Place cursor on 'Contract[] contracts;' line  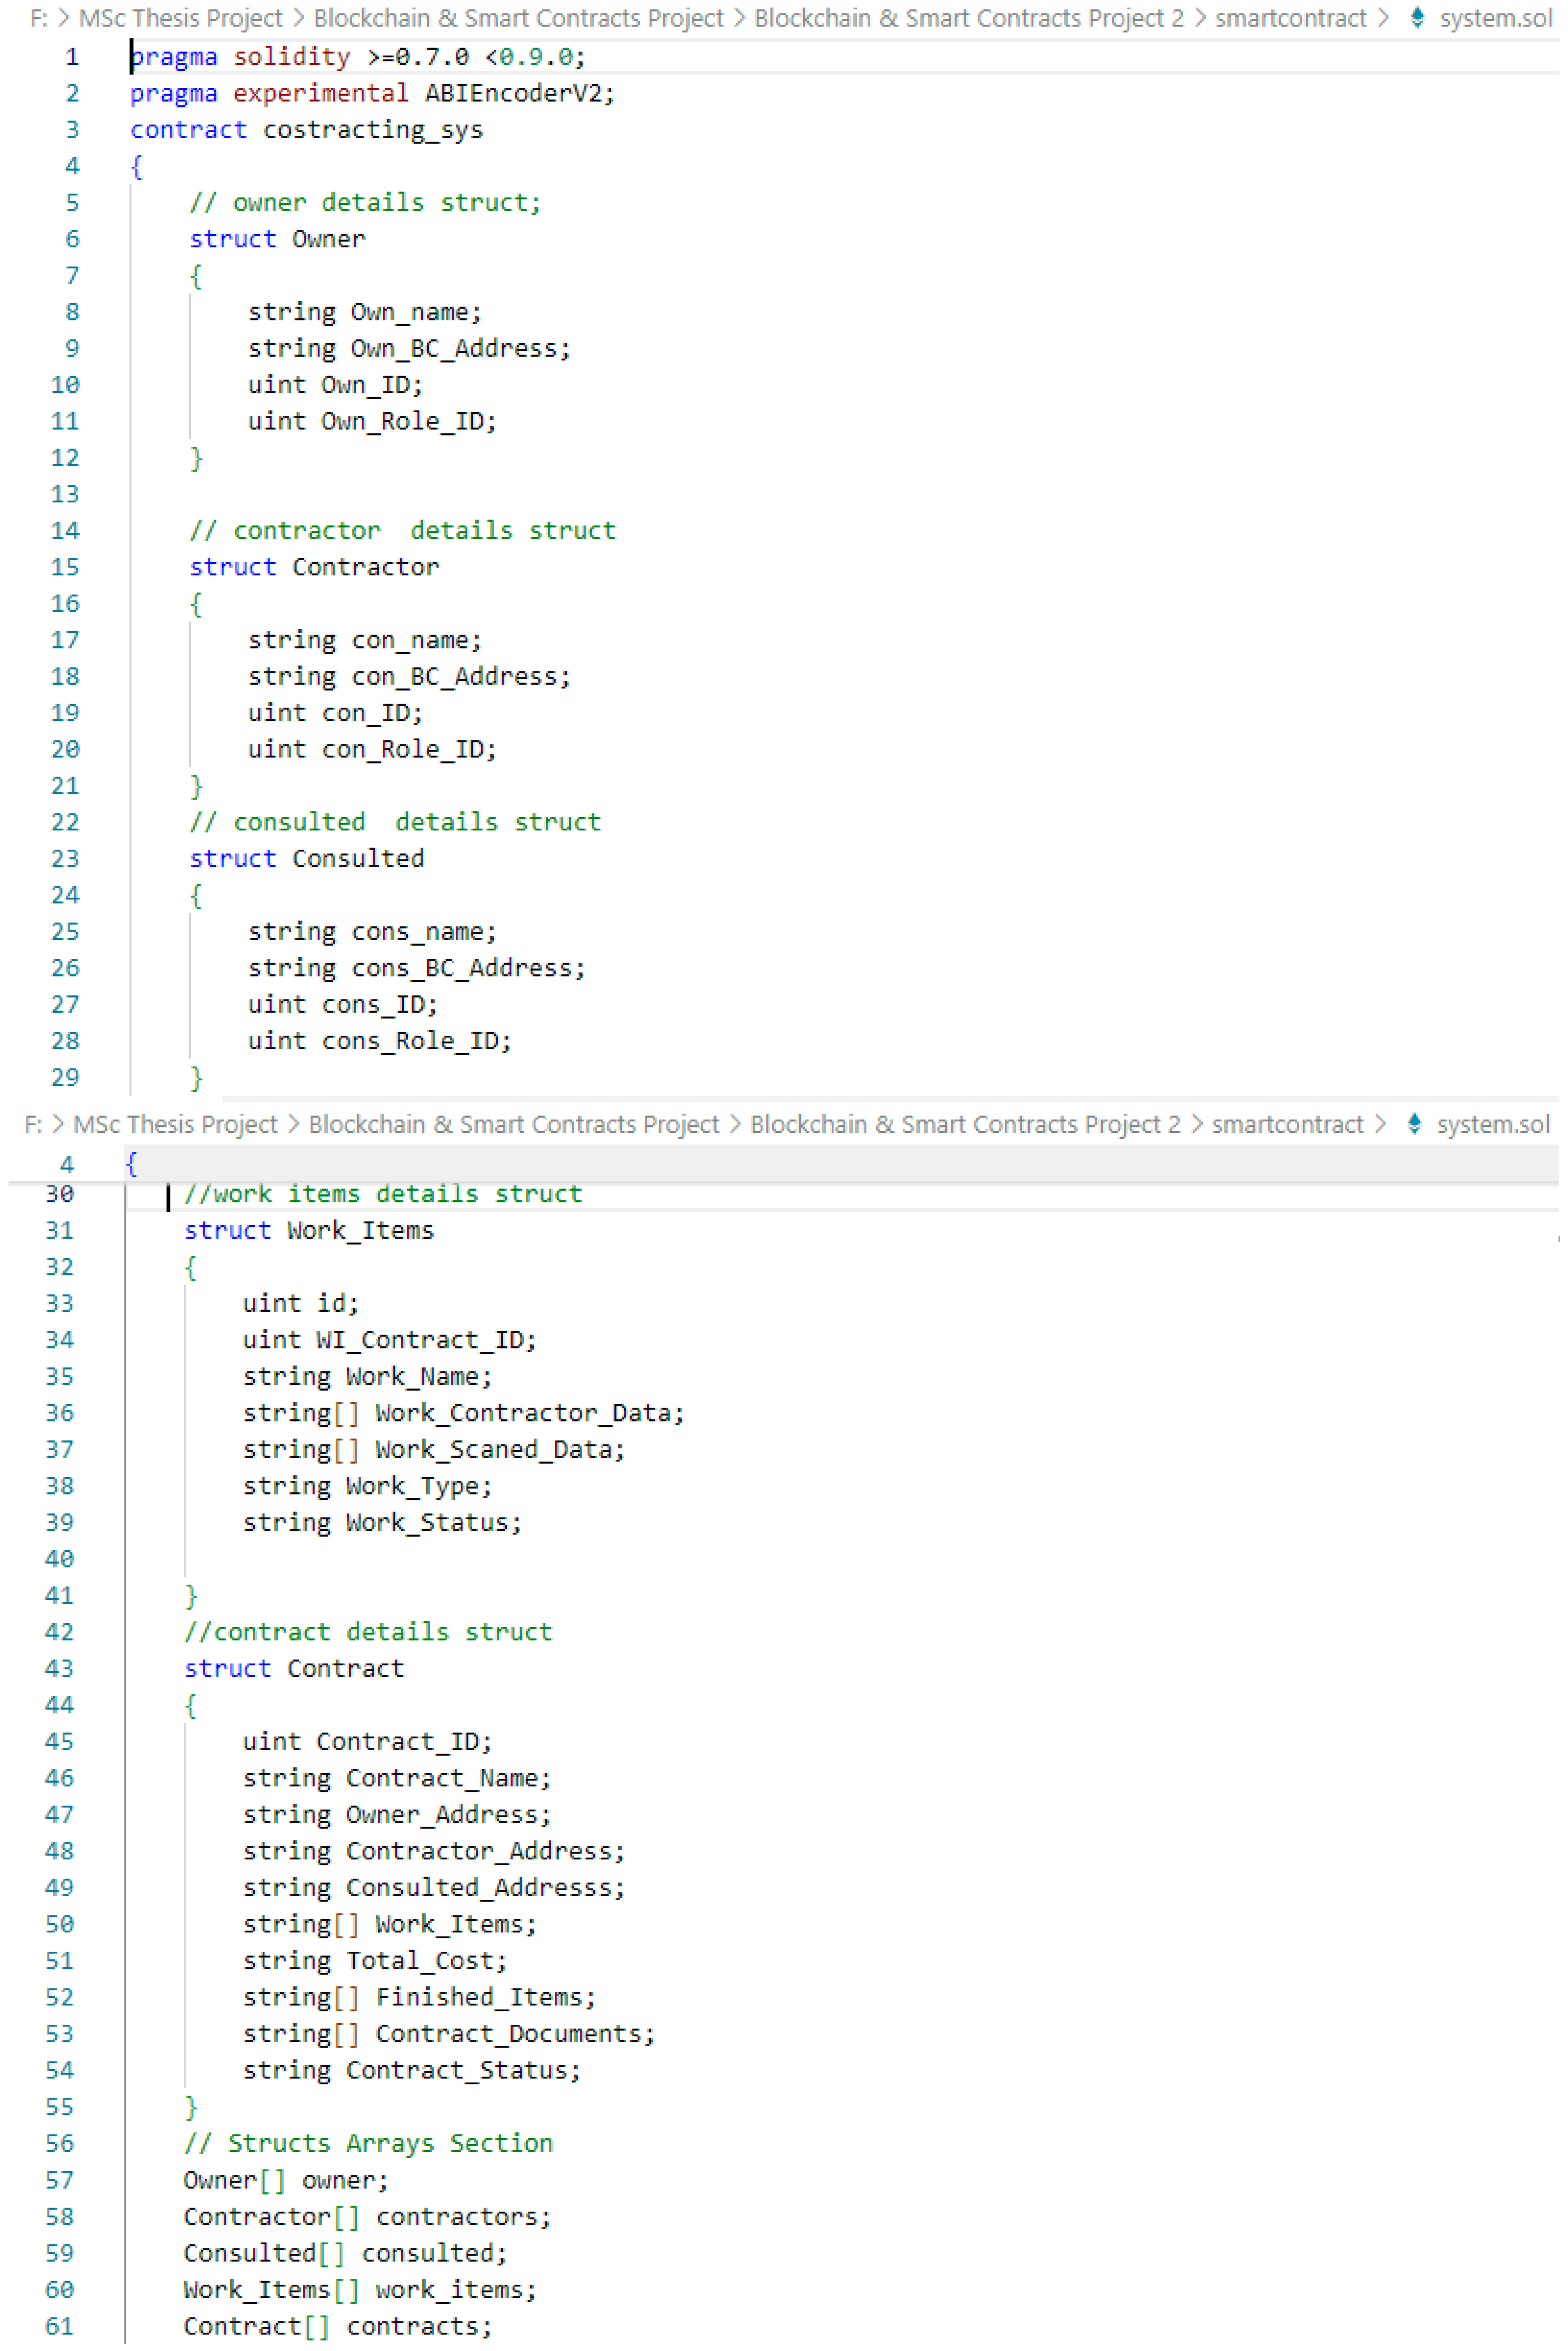click(337, 2326)
